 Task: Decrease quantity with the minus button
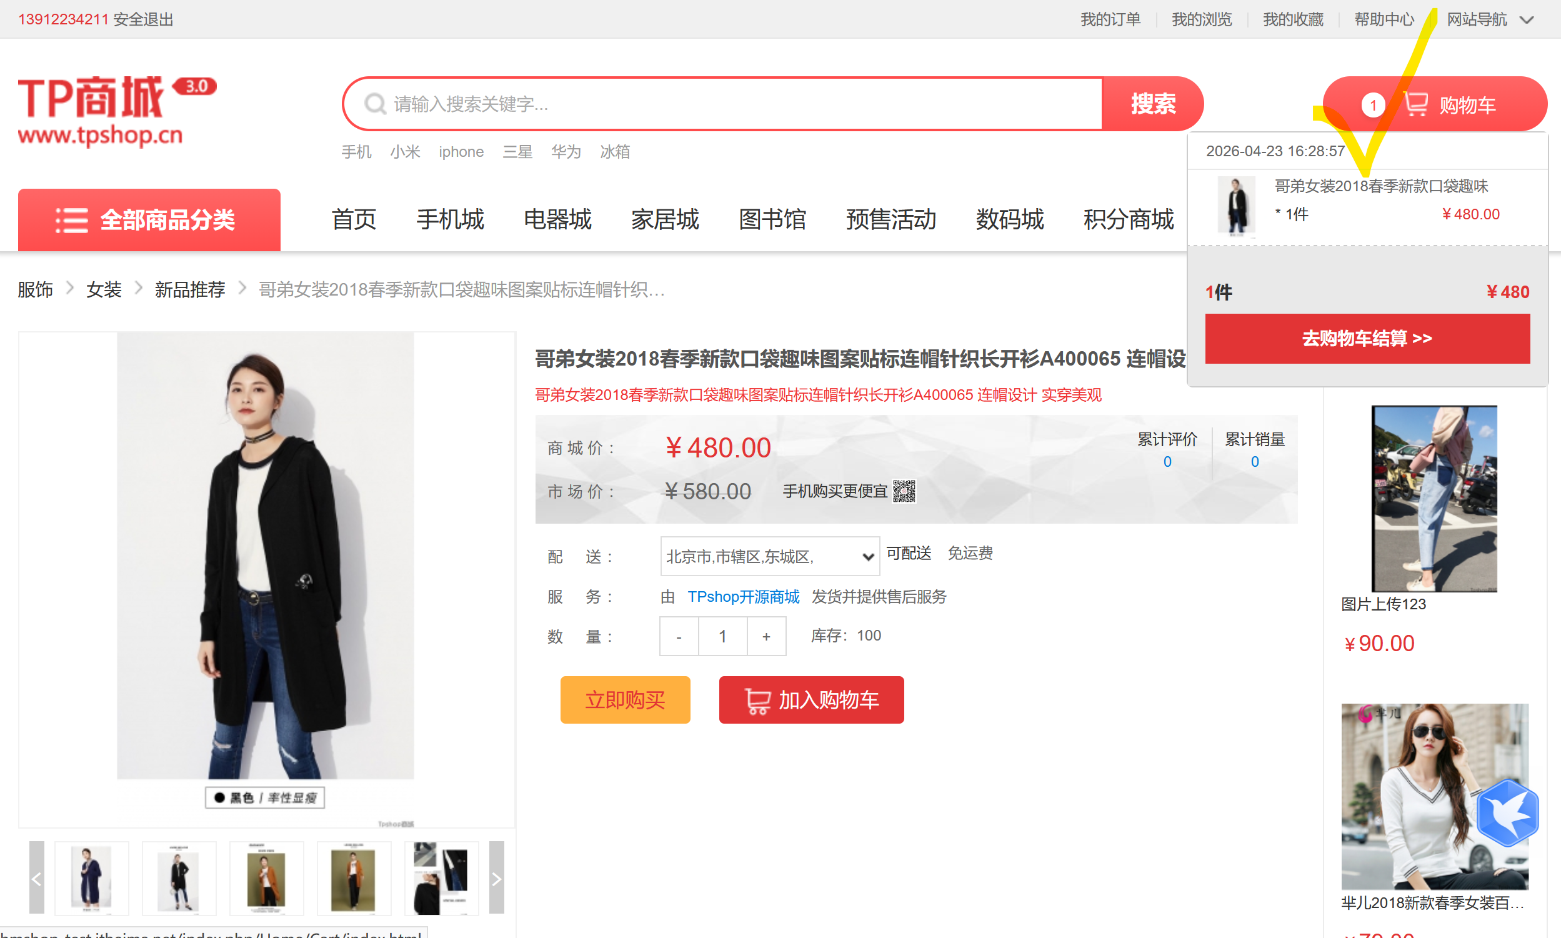tap(679, 637)
